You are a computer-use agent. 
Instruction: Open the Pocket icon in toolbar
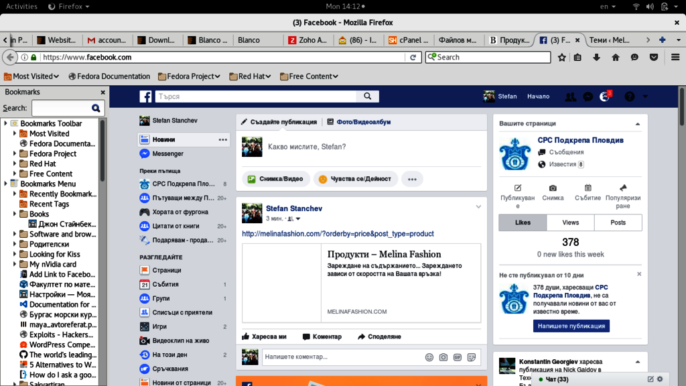coord(654,58)
